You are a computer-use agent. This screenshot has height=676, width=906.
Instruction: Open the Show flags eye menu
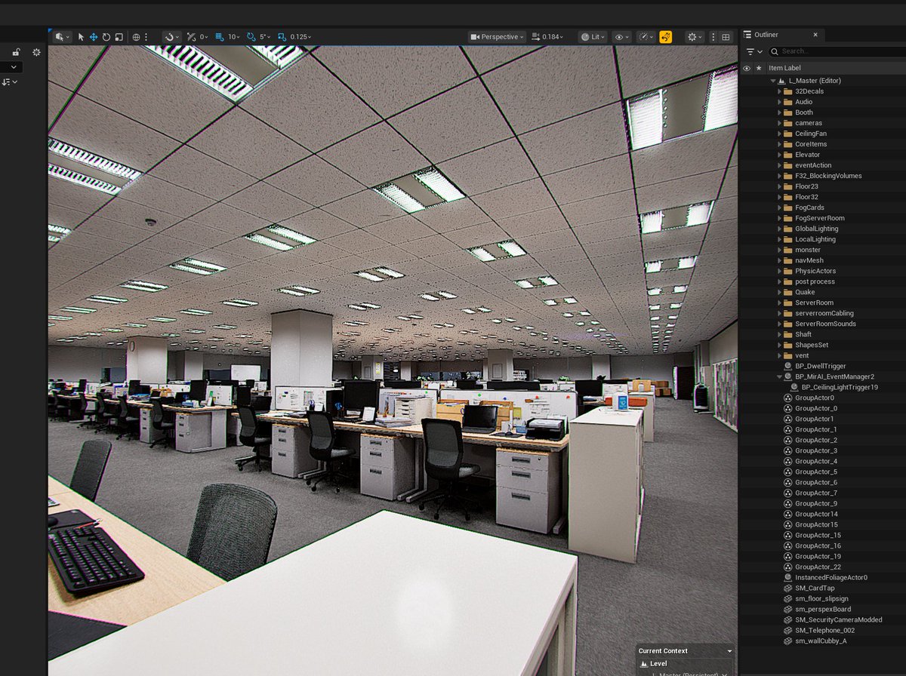(621, 36)
